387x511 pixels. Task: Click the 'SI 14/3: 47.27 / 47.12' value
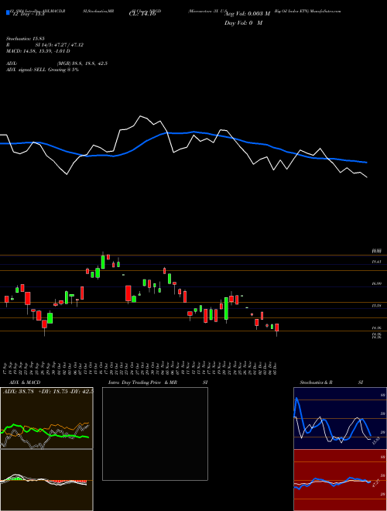[x=60, y=45]
